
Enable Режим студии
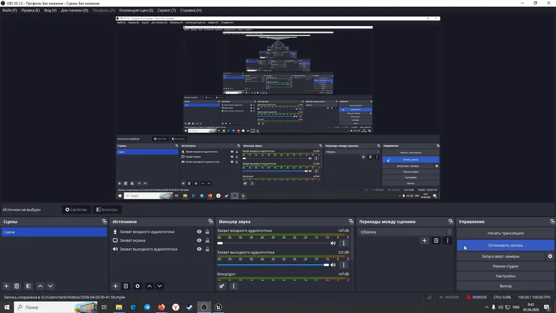coord(505,266)
